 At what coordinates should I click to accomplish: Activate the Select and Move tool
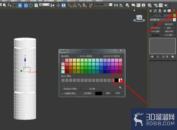tap(26, 5)
